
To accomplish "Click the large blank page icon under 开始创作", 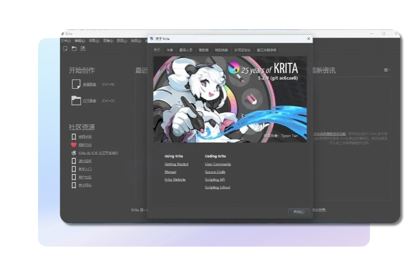I will click(x=76, y=84).
